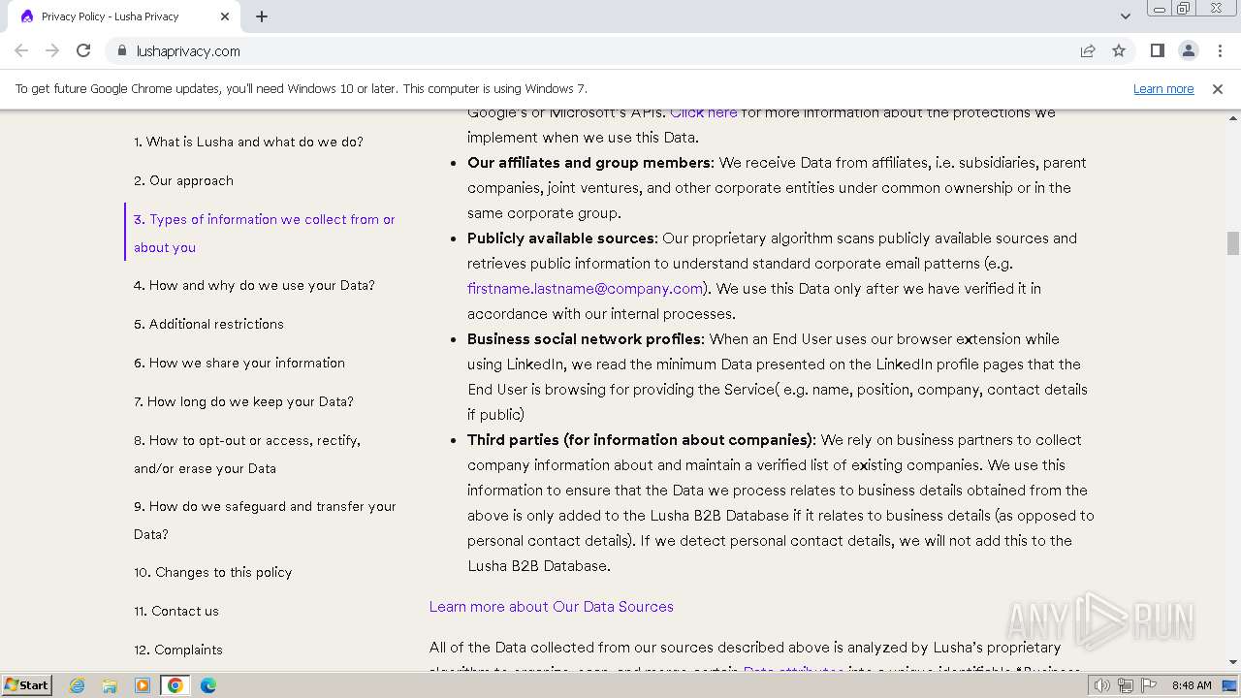Reload the page with refresh icon
The width and height of the screenshot is (1241, 698).
[83, 50]
